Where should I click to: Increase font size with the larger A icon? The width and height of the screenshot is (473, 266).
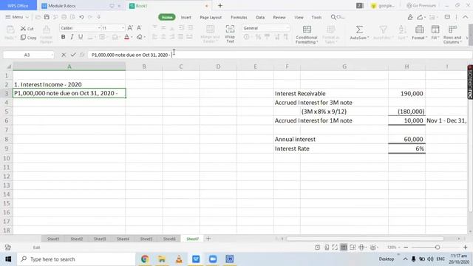pos(130,28)
